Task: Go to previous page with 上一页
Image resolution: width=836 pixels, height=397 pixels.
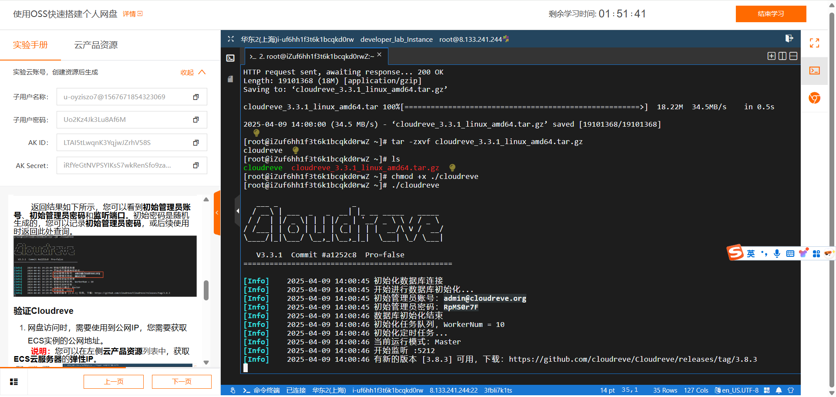Action: pos(114,382)
